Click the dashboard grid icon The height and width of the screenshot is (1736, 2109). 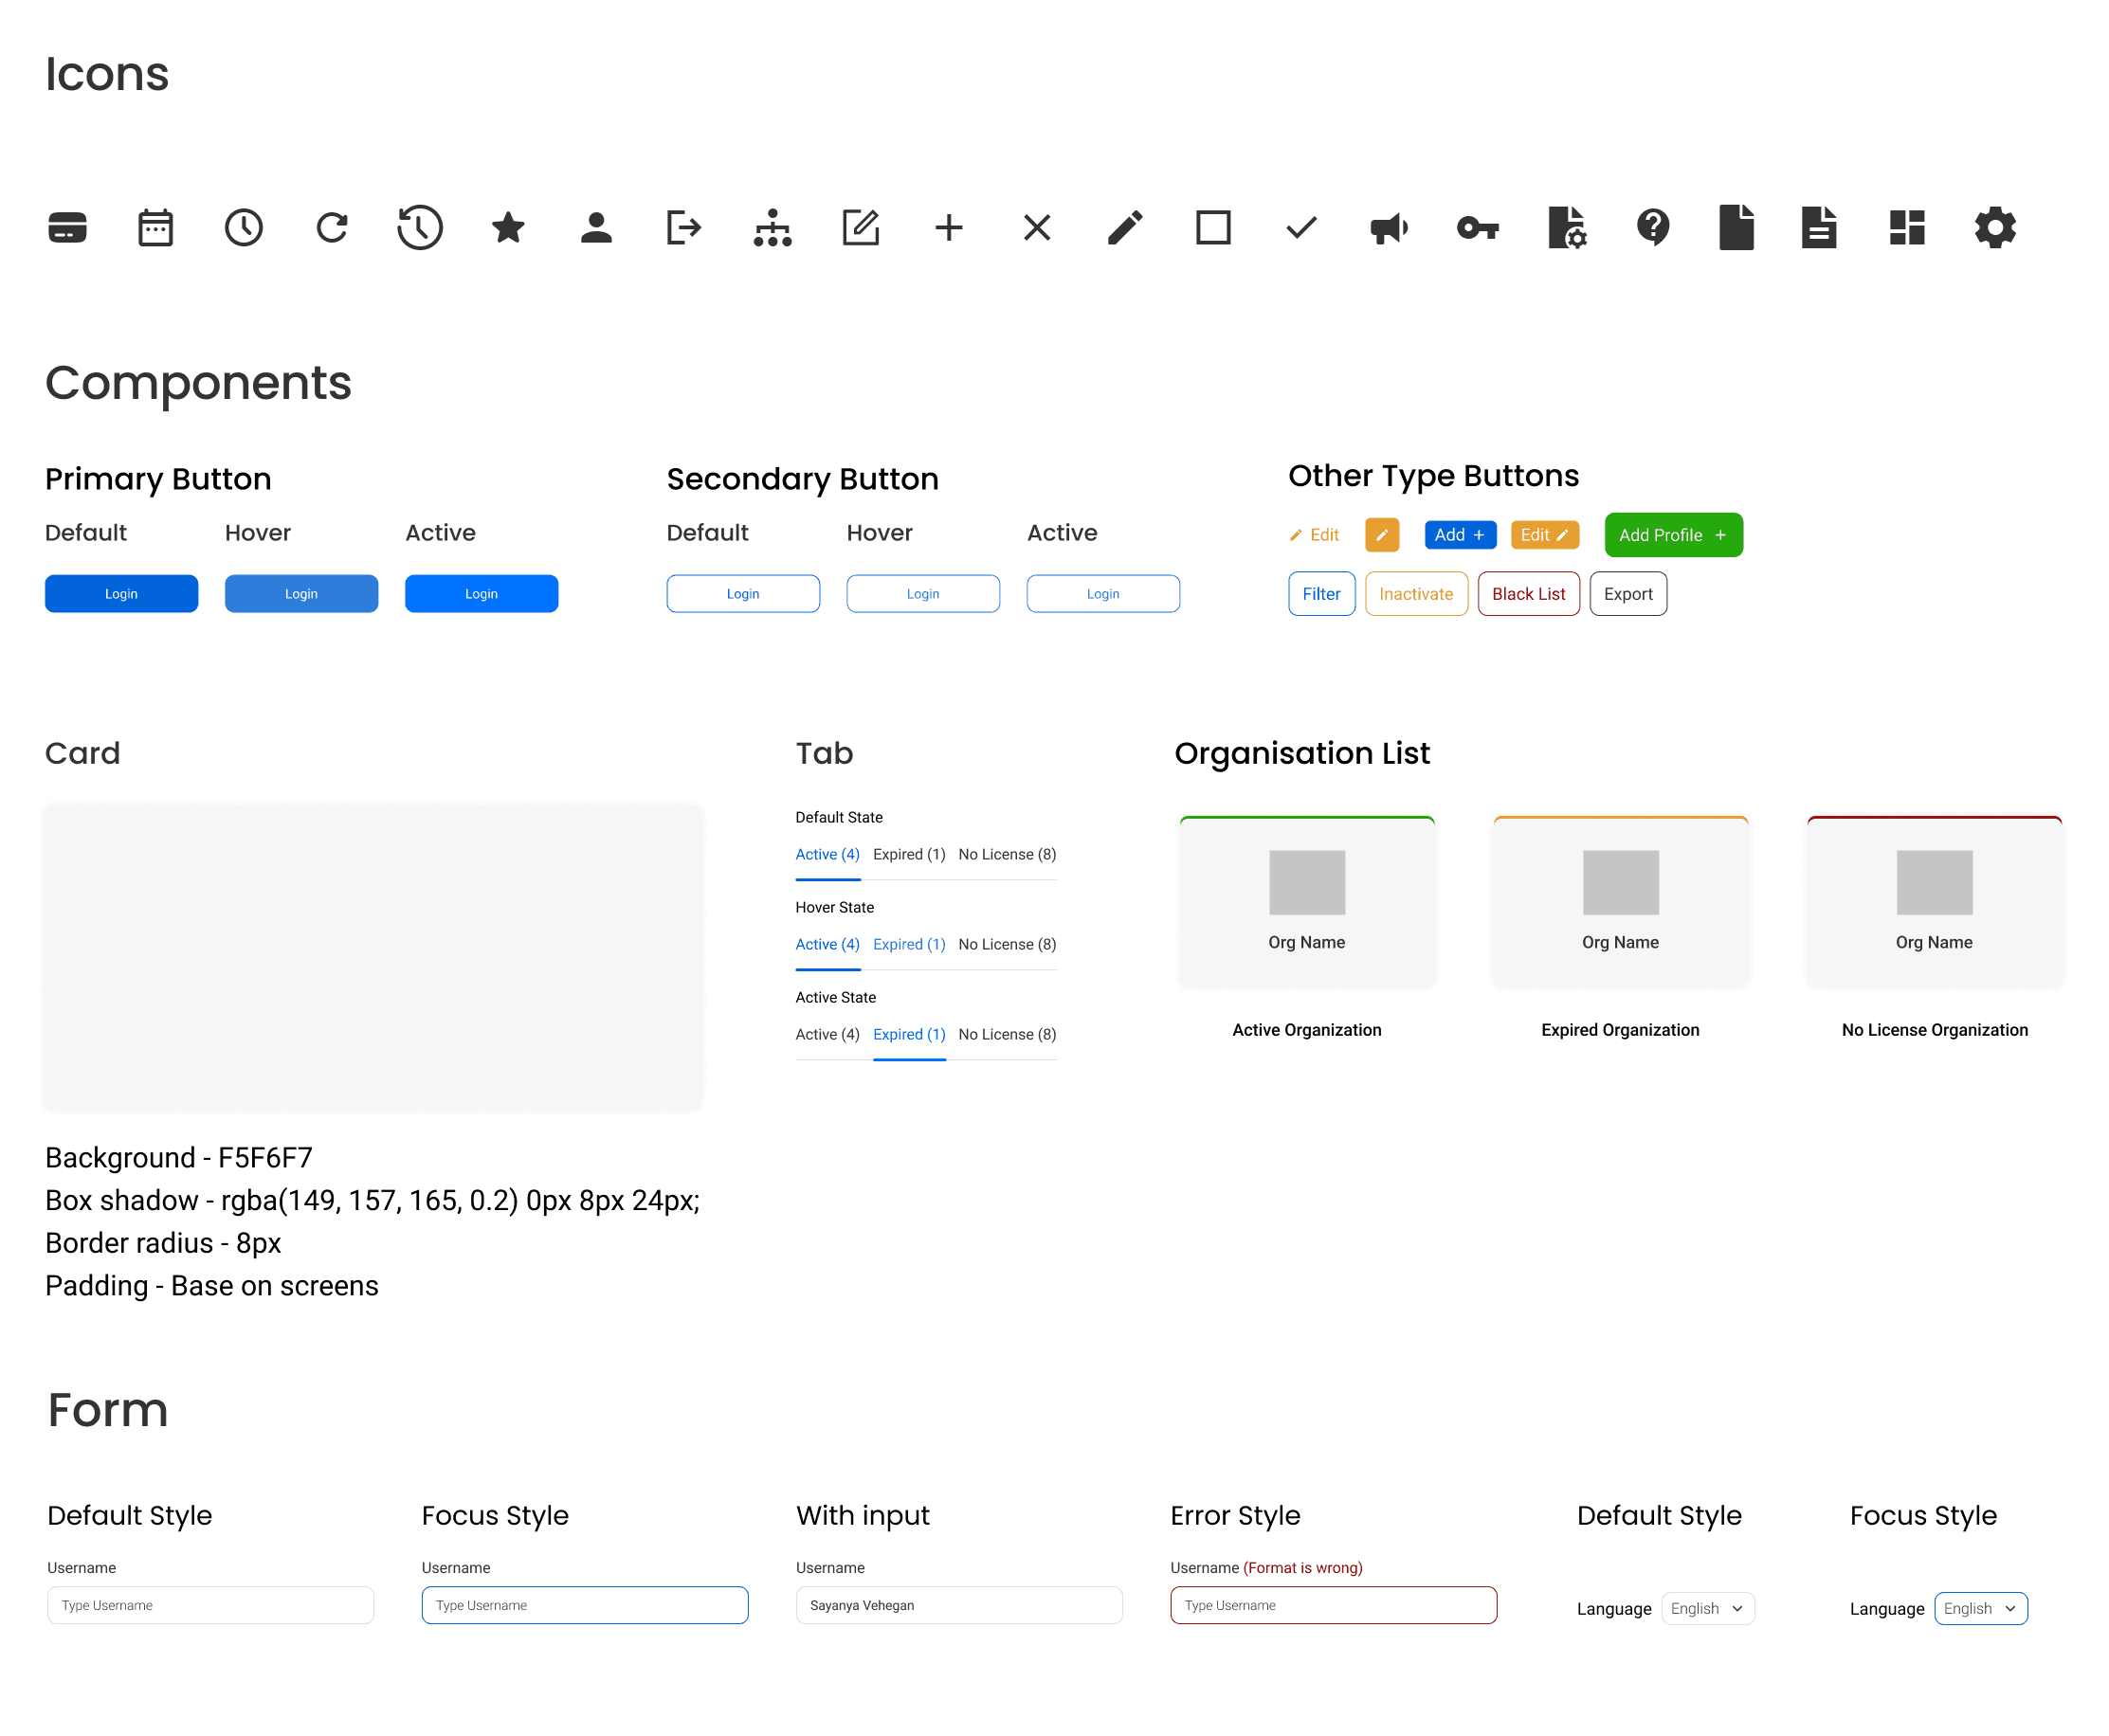[x=1906, y=228]
